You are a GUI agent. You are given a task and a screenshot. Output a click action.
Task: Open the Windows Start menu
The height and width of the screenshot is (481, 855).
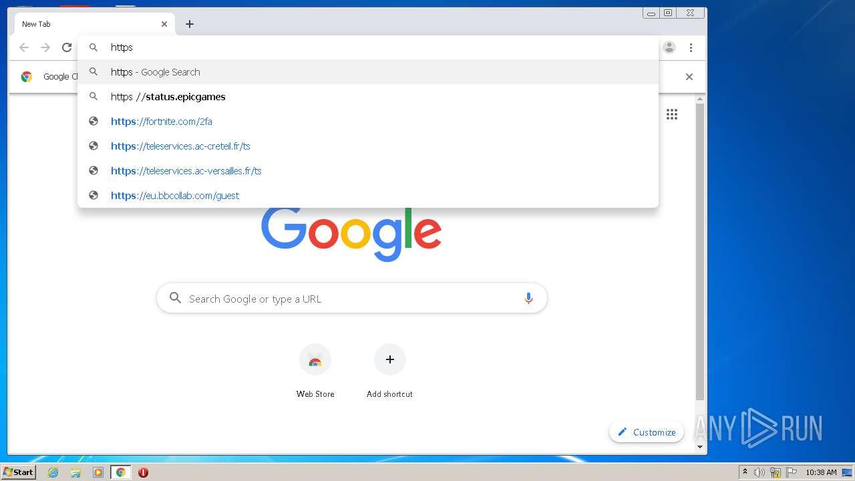click(18, 472)
